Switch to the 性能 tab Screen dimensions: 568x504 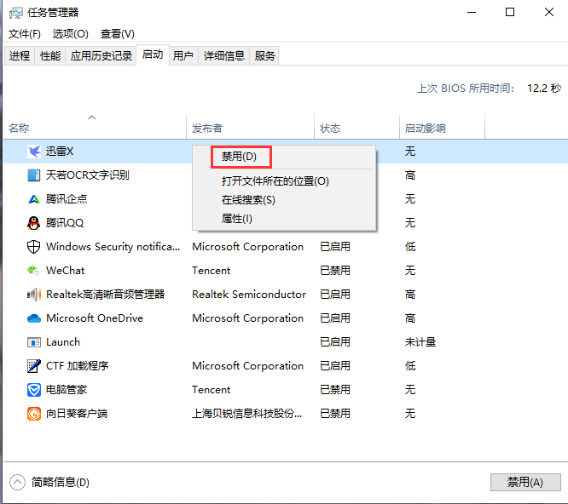tap(50, 56)
